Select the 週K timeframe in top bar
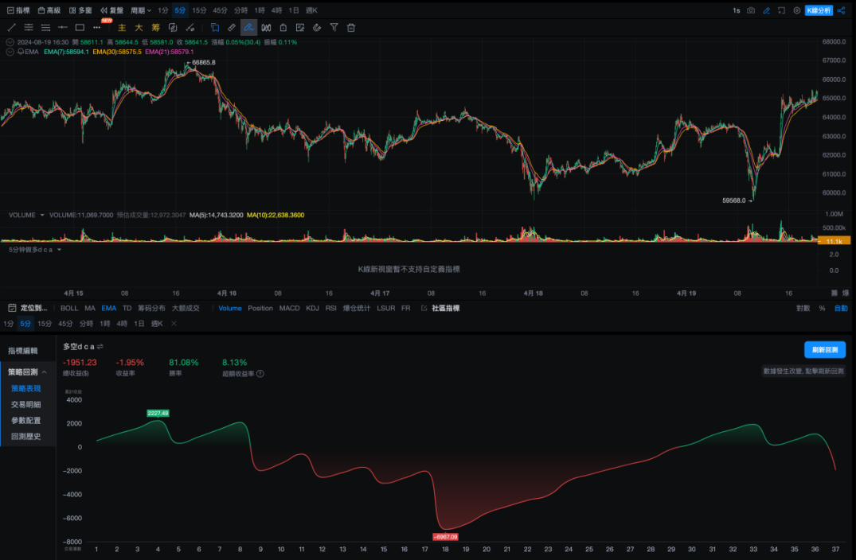 311,10
